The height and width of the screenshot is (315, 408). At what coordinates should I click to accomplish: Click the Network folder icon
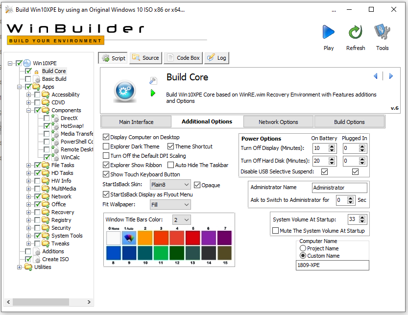pyautogui.click(x=46, y=196)
